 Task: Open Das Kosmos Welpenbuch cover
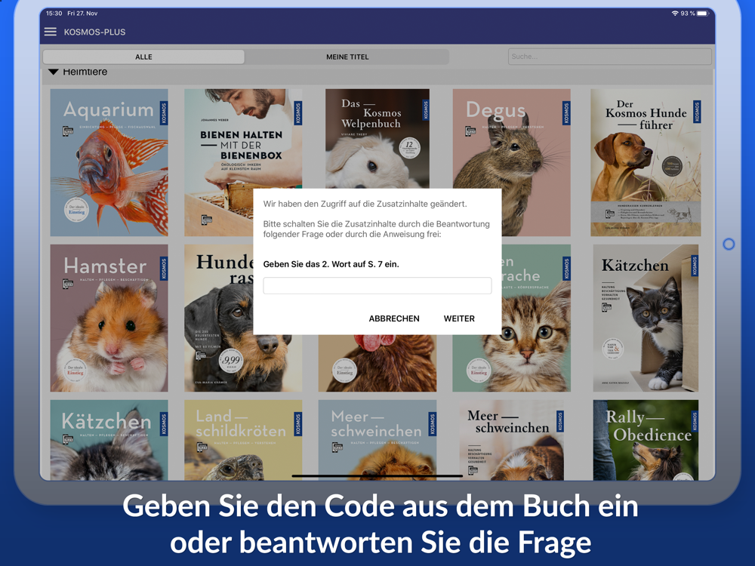coord(377,139)
